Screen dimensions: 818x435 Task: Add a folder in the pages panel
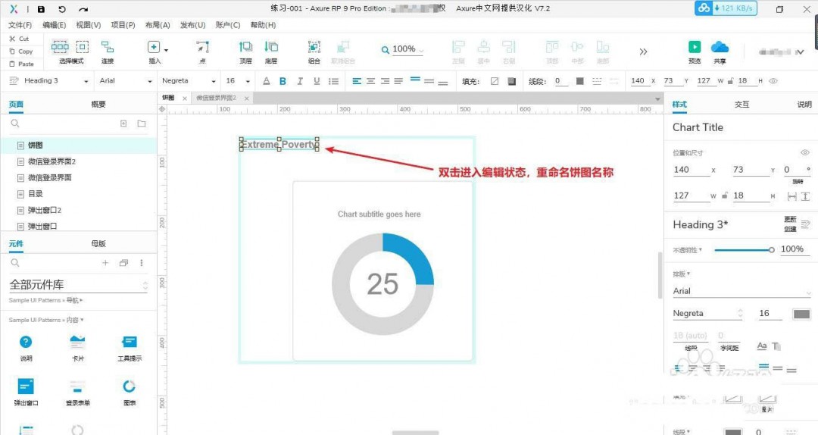tap(142, 124)
